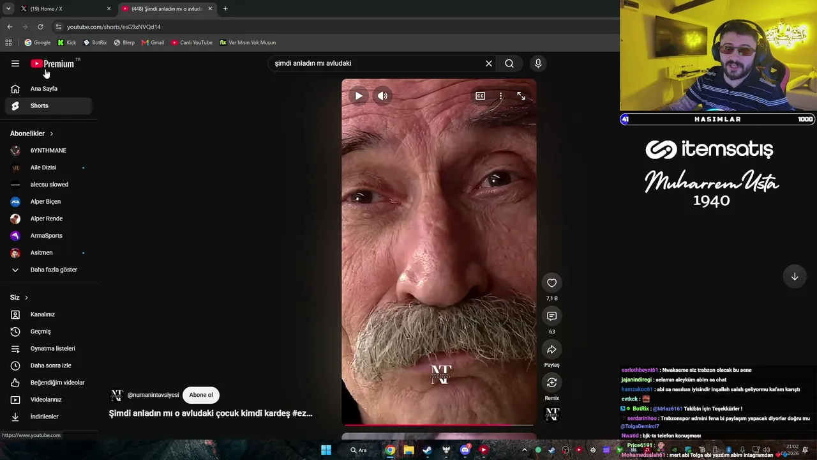Viewport: 817px width, 460px height.
Task: Seek on the red video progress bar
Action: pos(439,424)
